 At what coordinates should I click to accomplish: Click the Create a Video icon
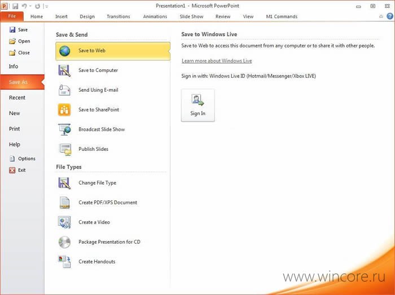point(64,222)
